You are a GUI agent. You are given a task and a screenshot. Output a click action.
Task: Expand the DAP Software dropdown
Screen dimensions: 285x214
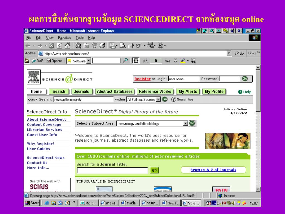pos(89,60)
